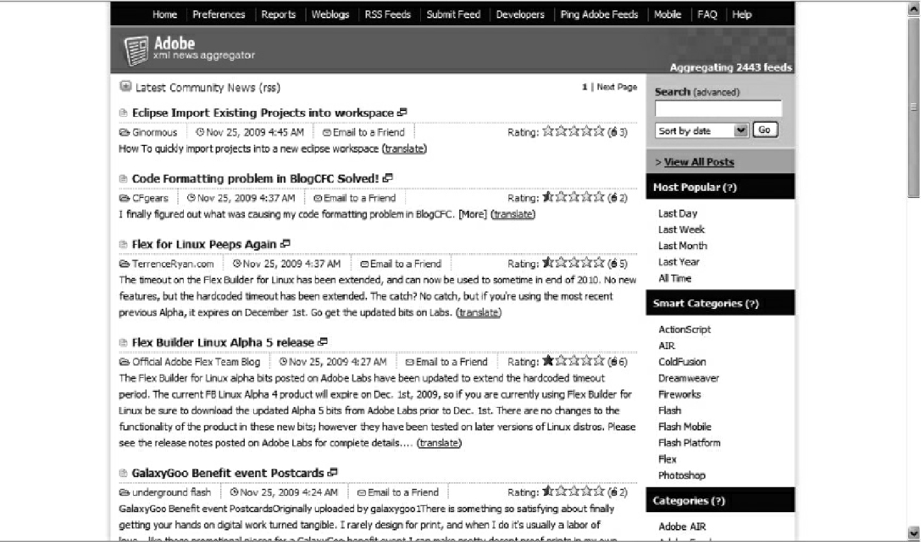Click Email to a Friend in Ginormous row

[368, 132]
